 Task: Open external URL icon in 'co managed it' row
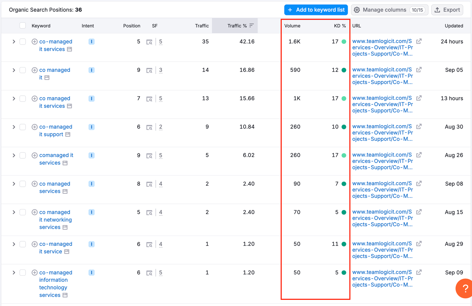coord(419,70)
